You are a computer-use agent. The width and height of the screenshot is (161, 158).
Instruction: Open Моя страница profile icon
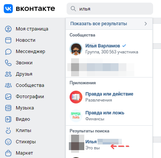[x=8, y=29]
